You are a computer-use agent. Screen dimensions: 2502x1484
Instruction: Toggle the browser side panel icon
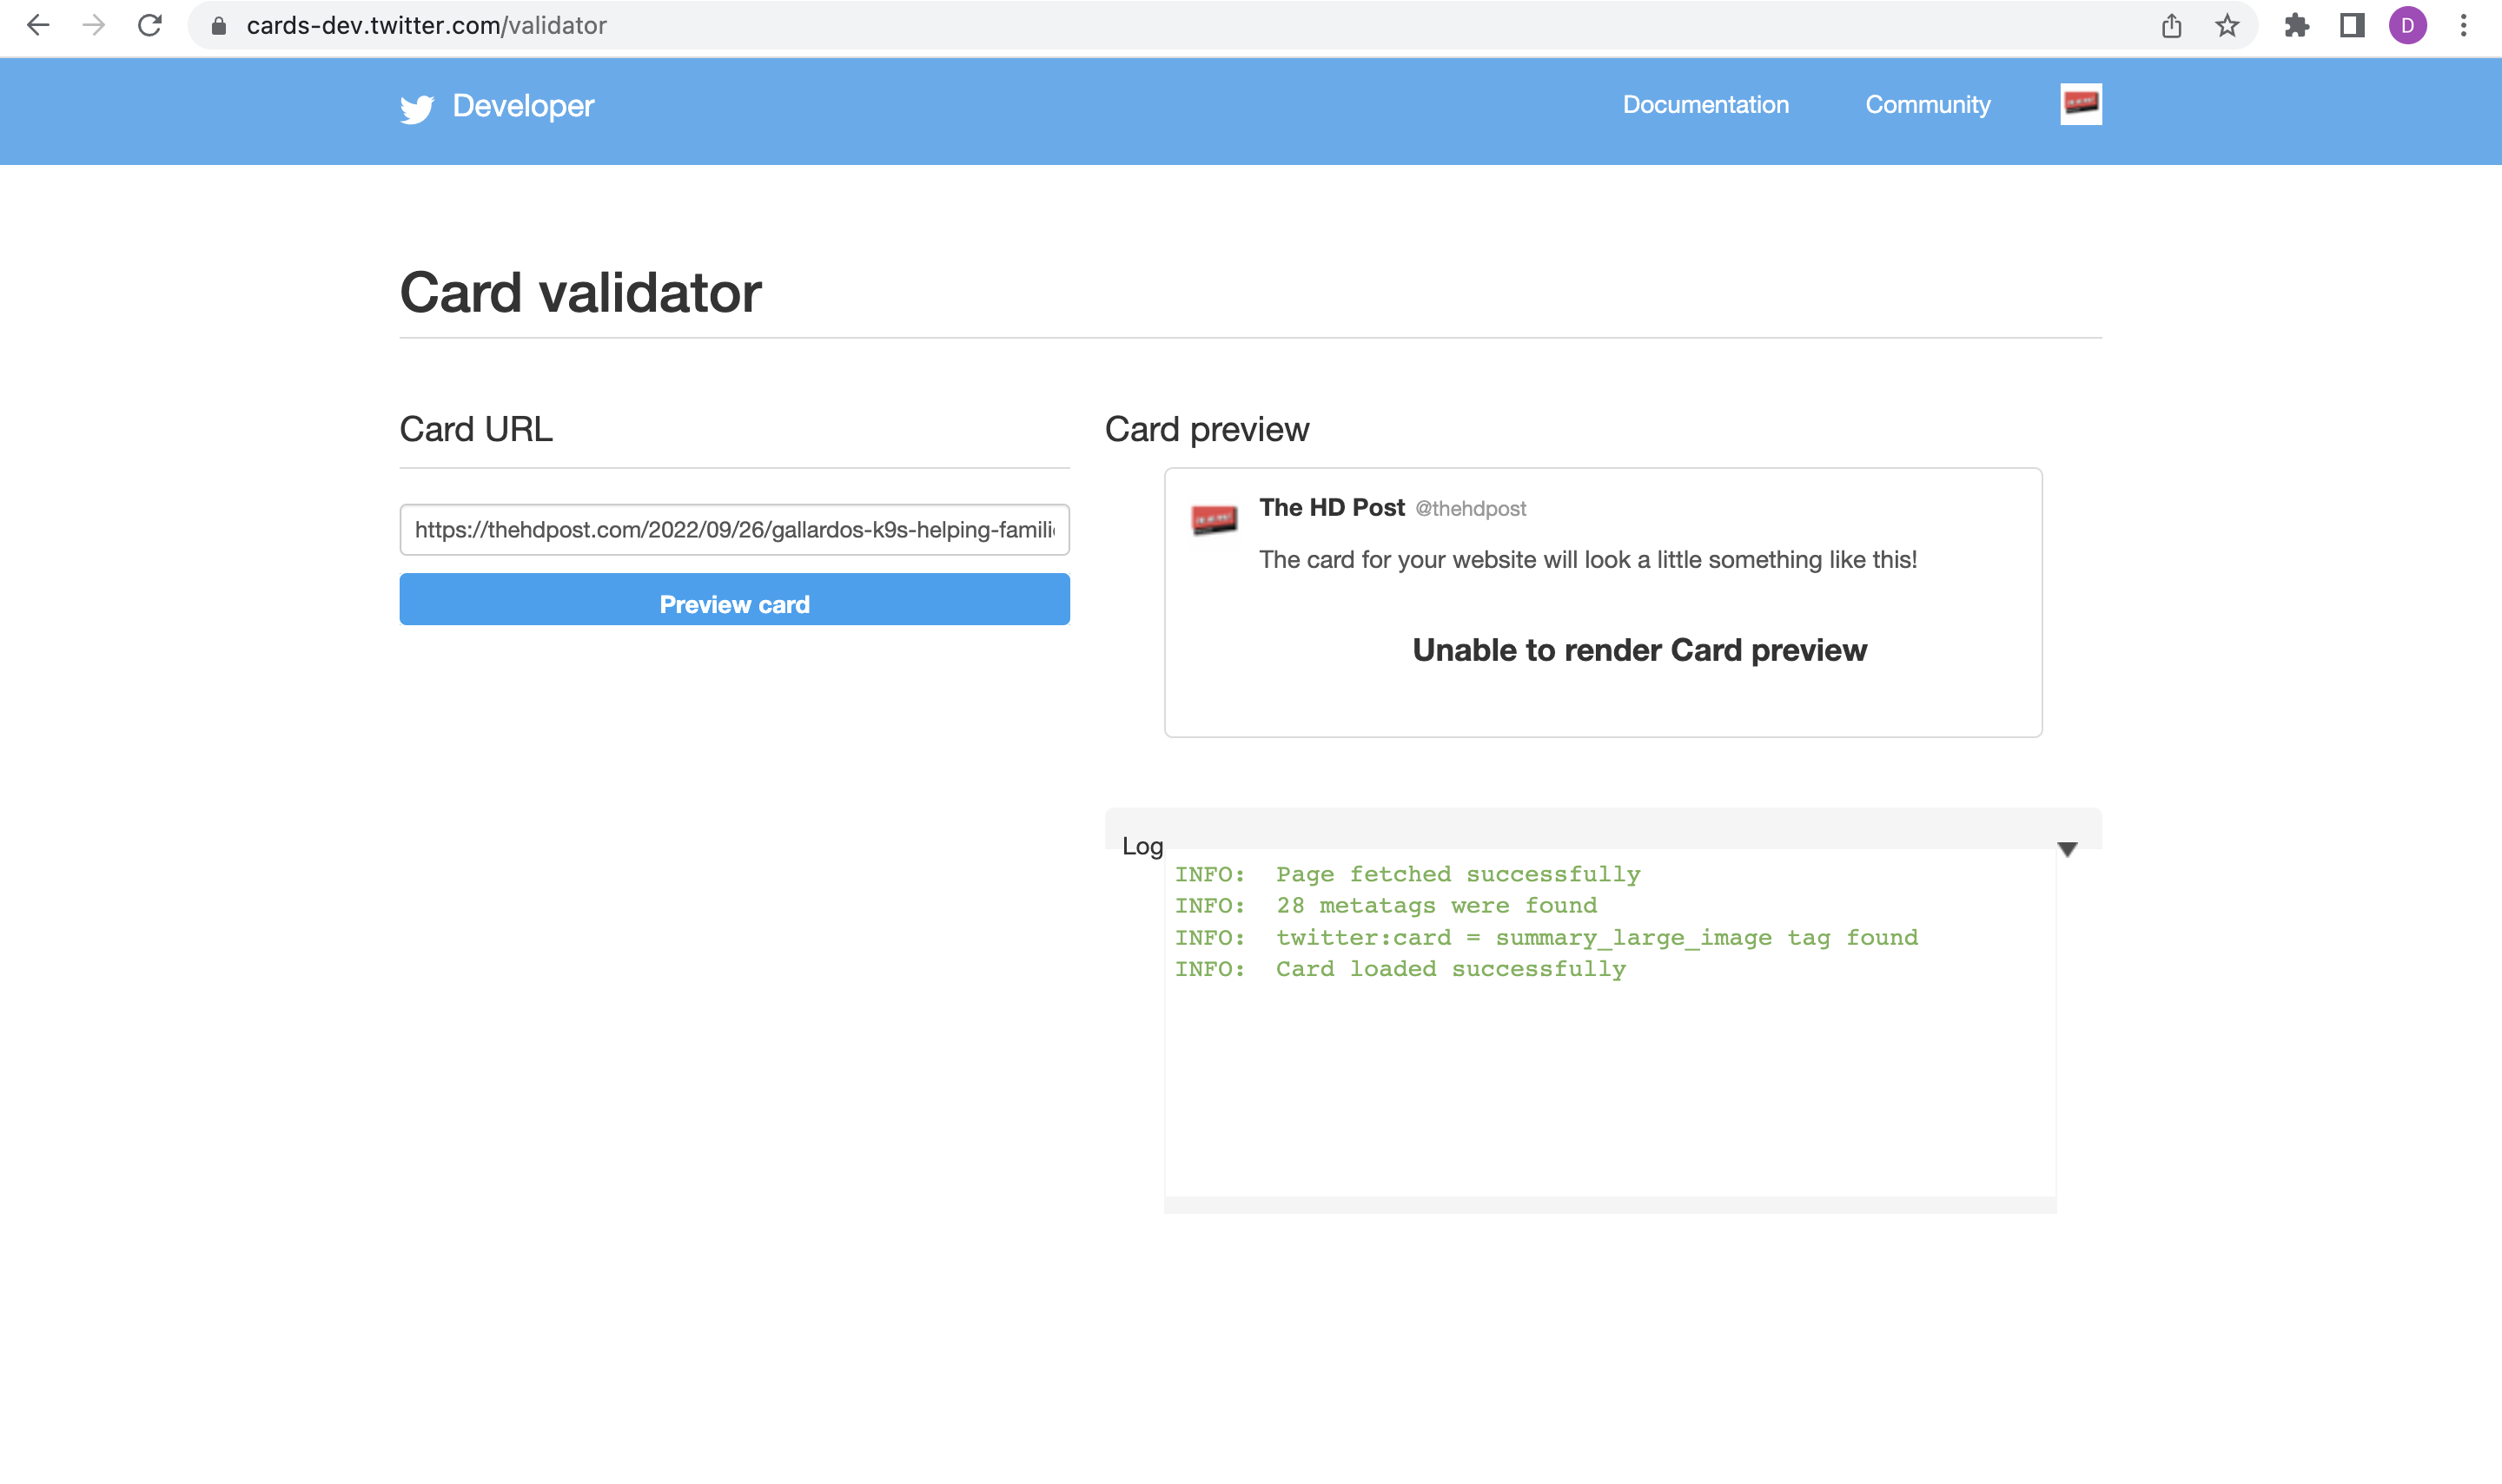click(2352, 26)
